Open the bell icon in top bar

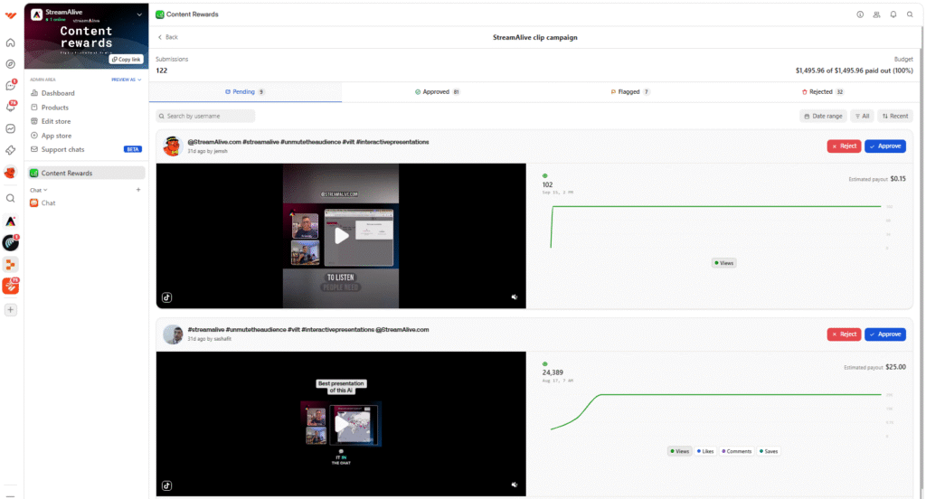(893, 14)
